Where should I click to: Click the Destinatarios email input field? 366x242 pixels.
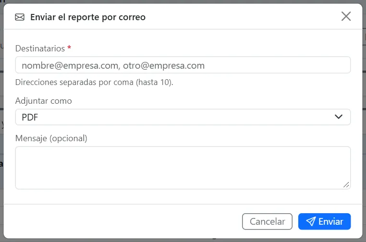pos(183,65)
